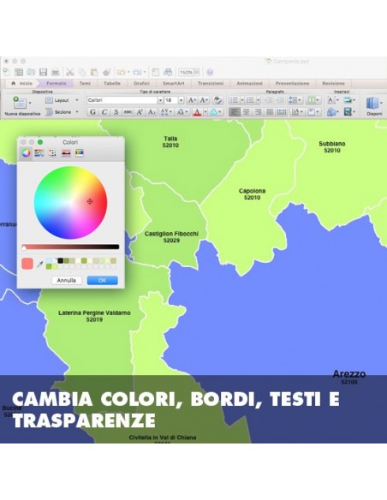
Task: Select the color wheel picker tab
Action: 26,152
